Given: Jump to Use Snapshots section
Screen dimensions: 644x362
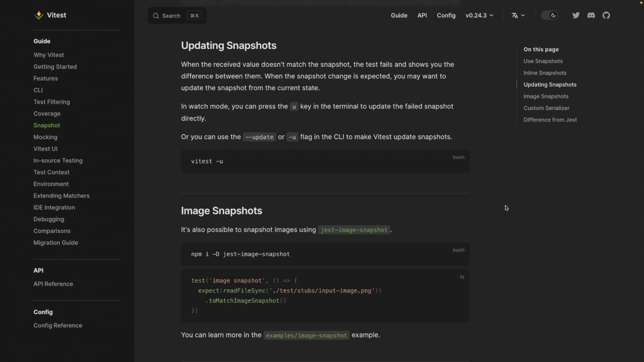Looking at the screenshot, I should [x=543, y=61].
